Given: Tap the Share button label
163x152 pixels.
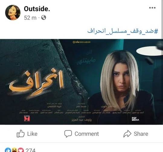Looking at the screenshot, I should click(x=141, y=134).
